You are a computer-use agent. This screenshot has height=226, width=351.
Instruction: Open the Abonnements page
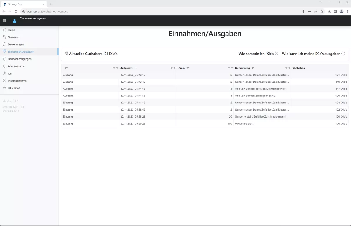[16, 66]
